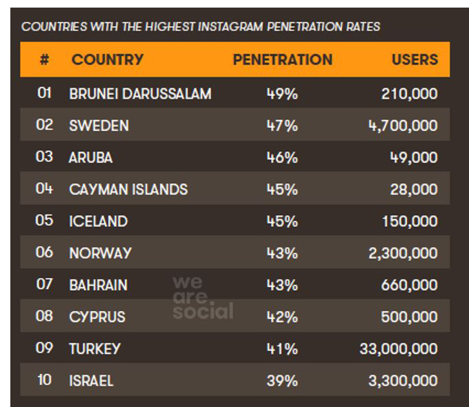
Task: Click Turkey's 33,000,000 users figure
Action: pyautogui.click(x=399, y=349)
